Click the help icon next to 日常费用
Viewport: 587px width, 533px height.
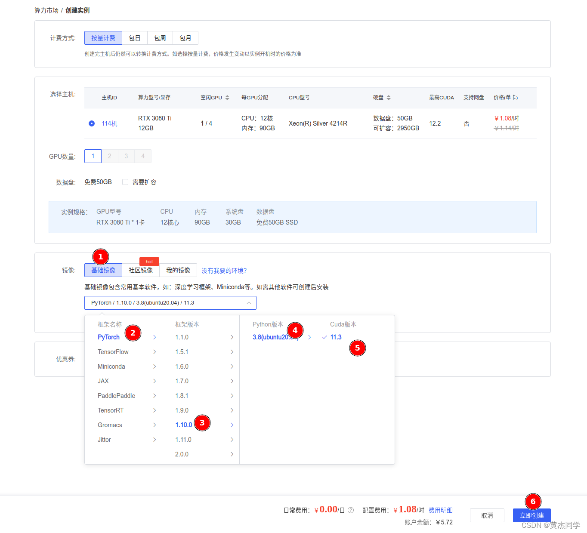tap(351, 510)
